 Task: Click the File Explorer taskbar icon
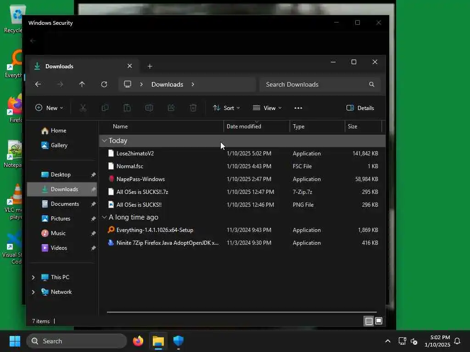pyautogui.click(x=158, y=341)
